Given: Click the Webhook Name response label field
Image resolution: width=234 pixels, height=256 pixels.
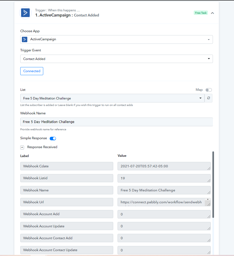Looking at the screenshot, I should [x=66, y=190].
